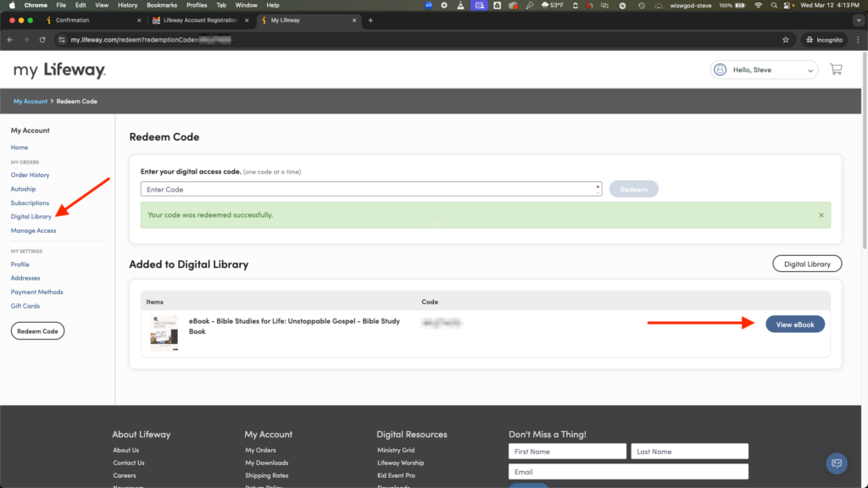Viewport: 868px width, 488px height.
Task: Open the Payment Methods link
Action: [x=37, y=292]
